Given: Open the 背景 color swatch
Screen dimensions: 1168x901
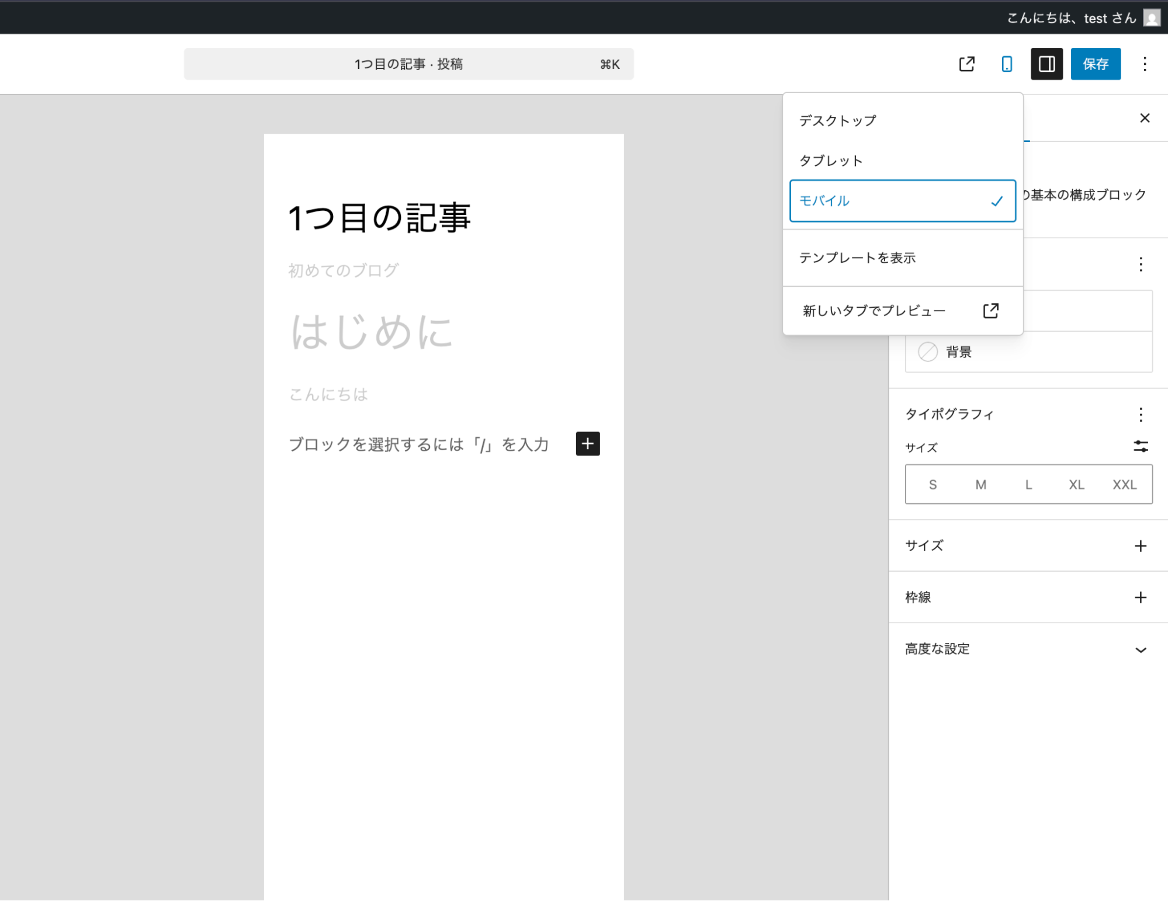Looking at the screenshot, I should pyautogui.click(x=958, y=352).
